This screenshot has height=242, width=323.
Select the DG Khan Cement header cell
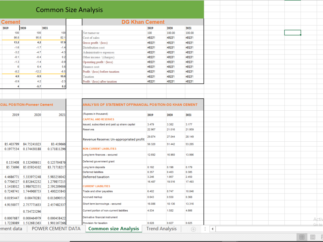[x=143, y=22]
